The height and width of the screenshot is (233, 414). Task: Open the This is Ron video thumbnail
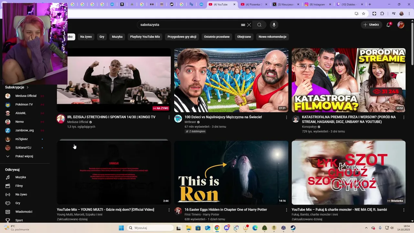(231, 173)
